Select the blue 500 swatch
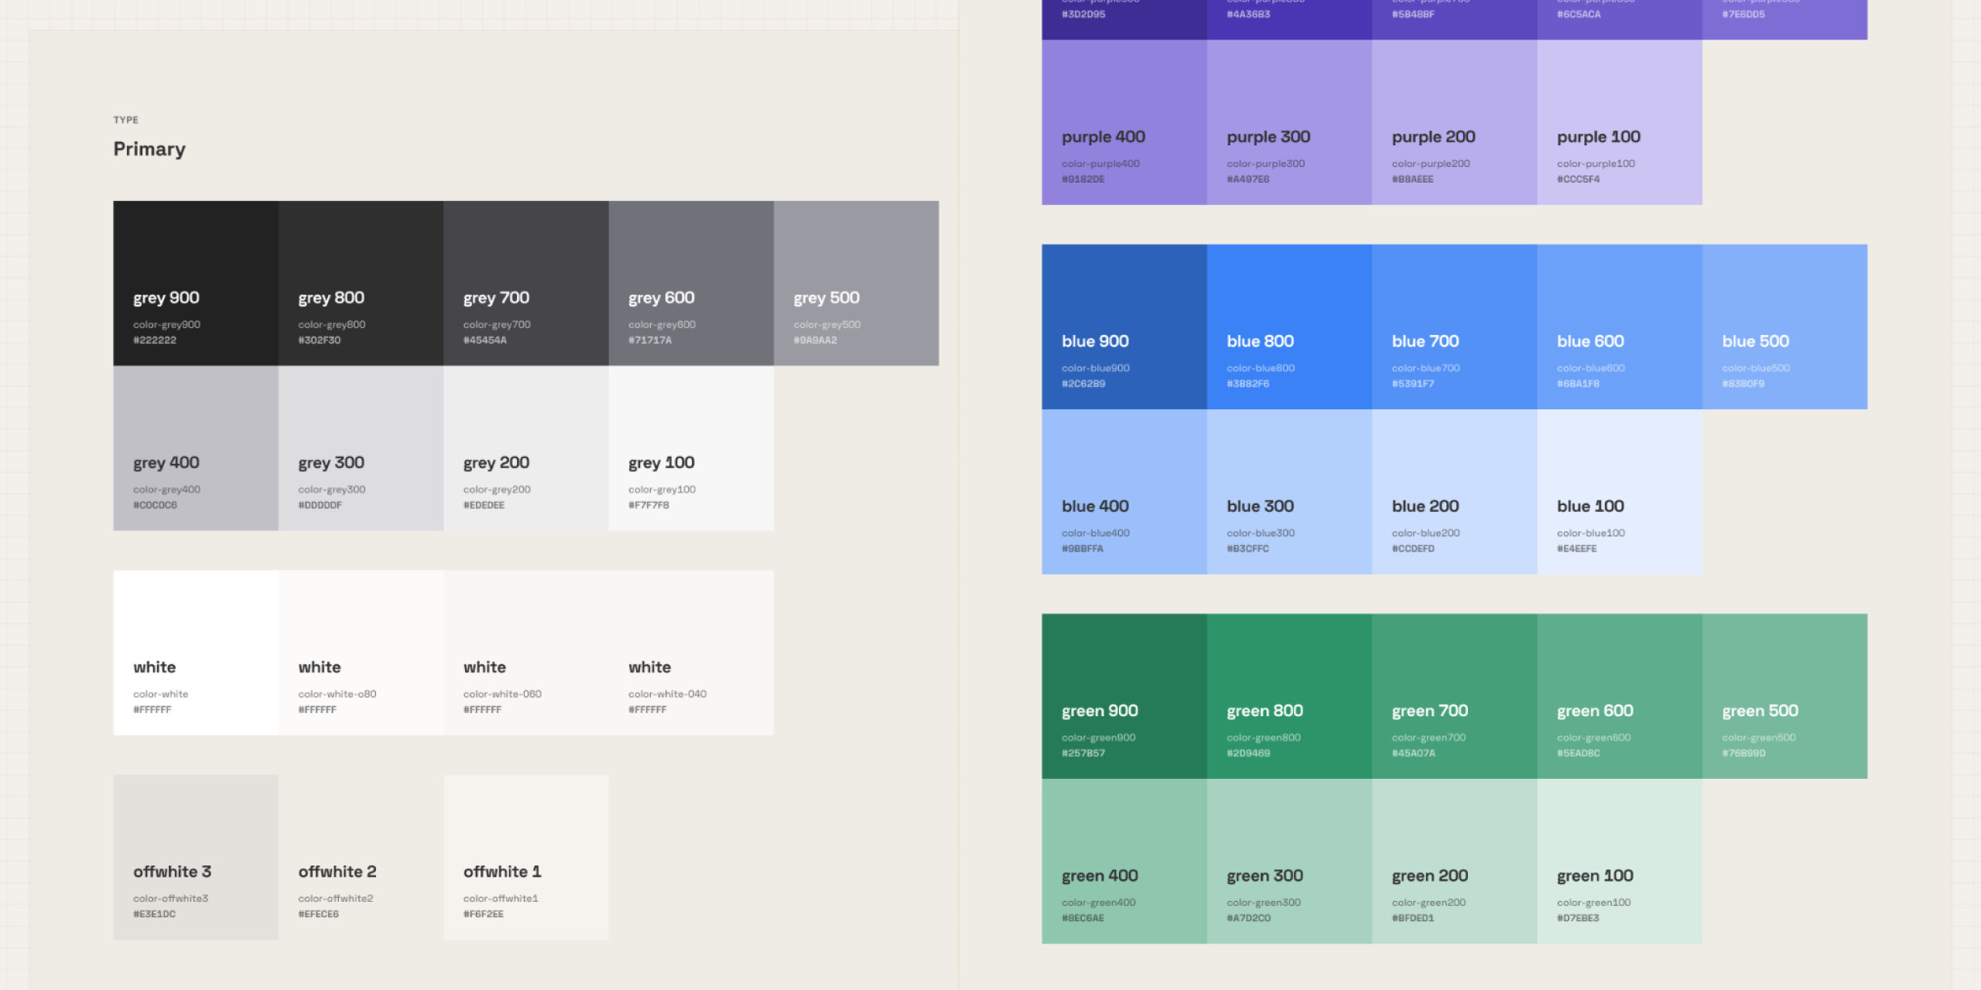The width and height of the screenshot is (1981, 990). [x=1784, y=326]
